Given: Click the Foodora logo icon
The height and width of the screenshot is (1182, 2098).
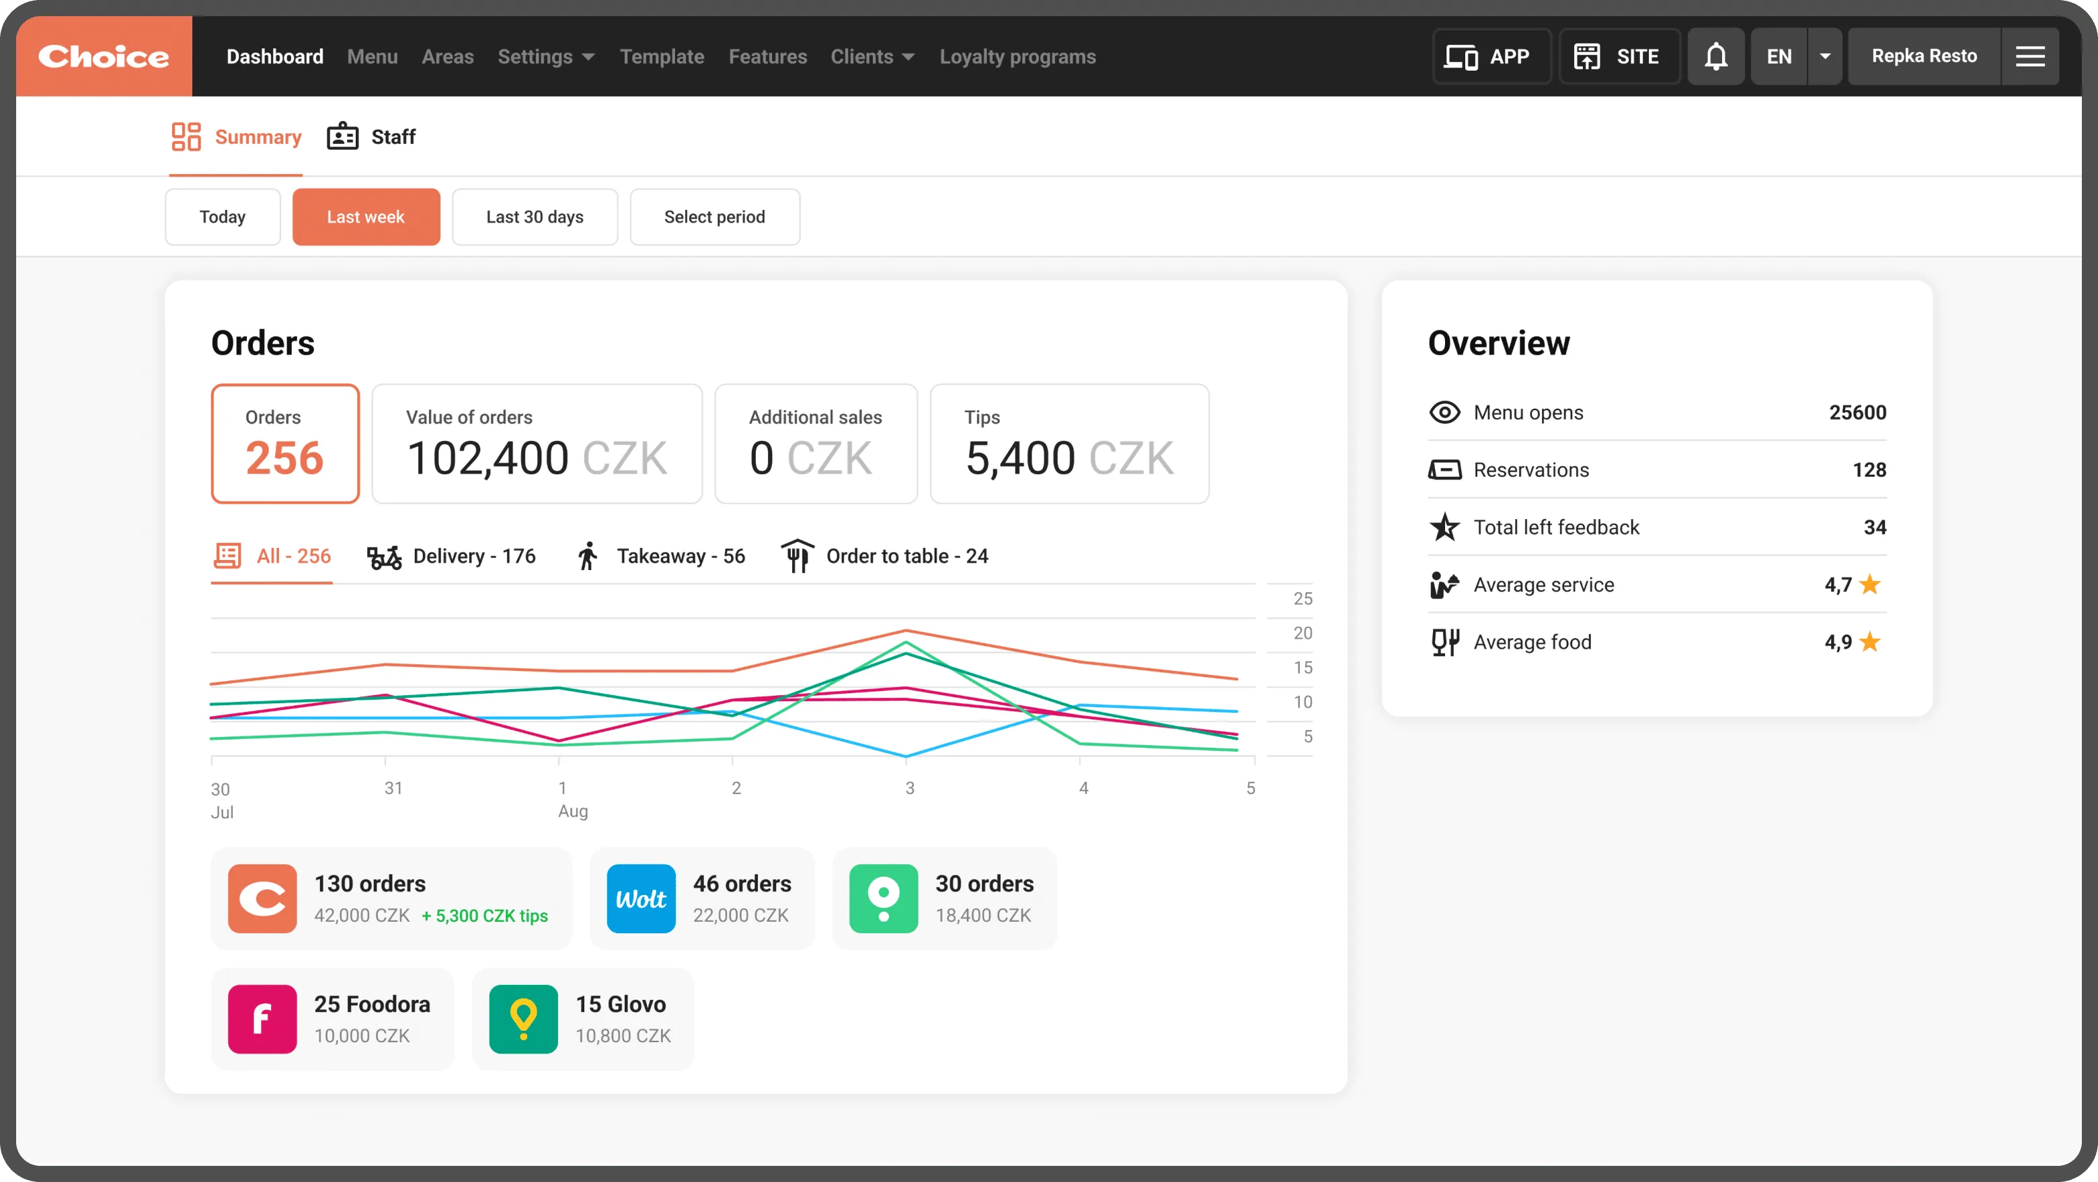Looking at the screenshot, I should coord(262,1019).
